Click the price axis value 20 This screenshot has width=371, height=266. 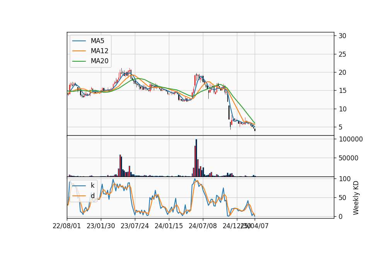342,72
